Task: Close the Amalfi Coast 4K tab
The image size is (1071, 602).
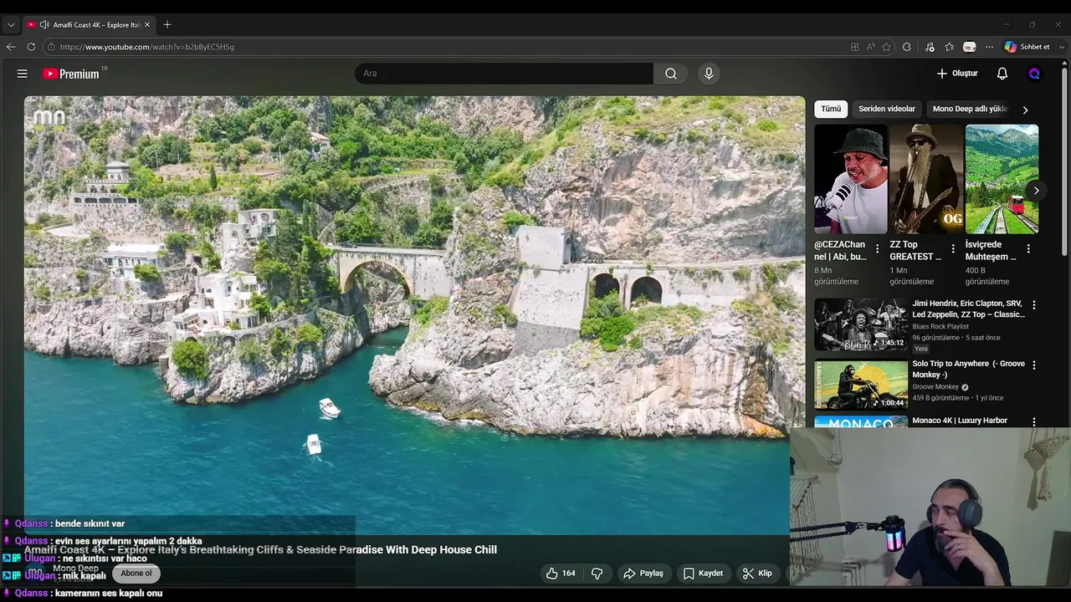Action: tap(147, 25)
